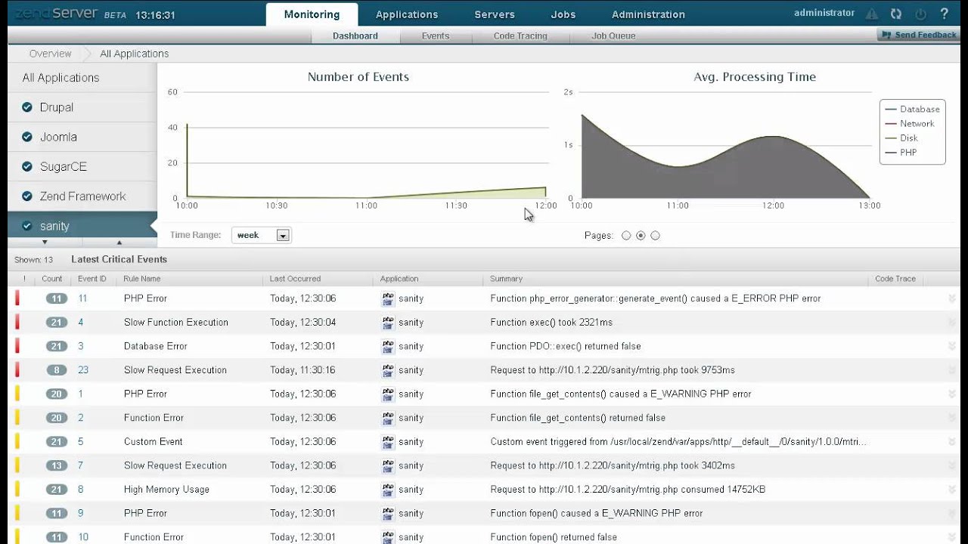The height and width of the screenshot is (544, 968).
Task: Toggle the Zend Framework check icon
Action: (x=27, y=196)
